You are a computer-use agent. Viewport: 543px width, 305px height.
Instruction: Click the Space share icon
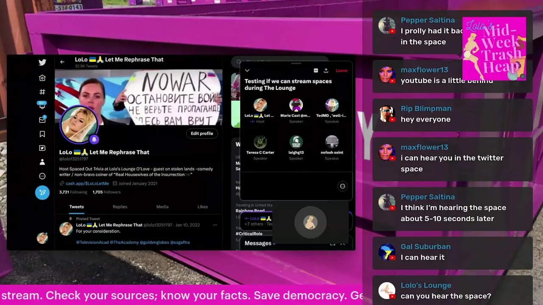326,71
